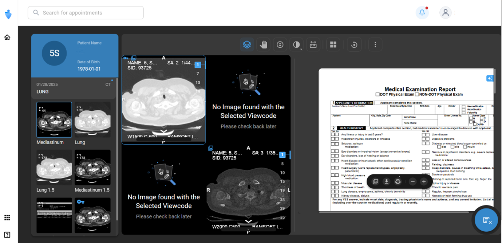Click the horizontal scrollbar under the document
This screenshot has width=502, height=243.
coord(393,212)
